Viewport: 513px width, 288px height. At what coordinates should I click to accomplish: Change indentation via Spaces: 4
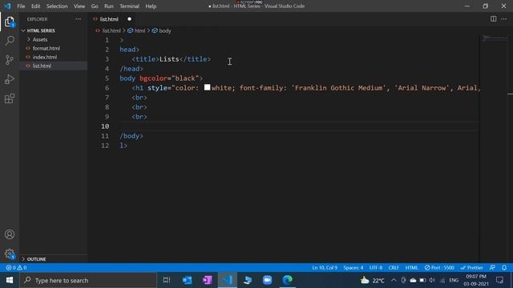[x=353, y=267]
